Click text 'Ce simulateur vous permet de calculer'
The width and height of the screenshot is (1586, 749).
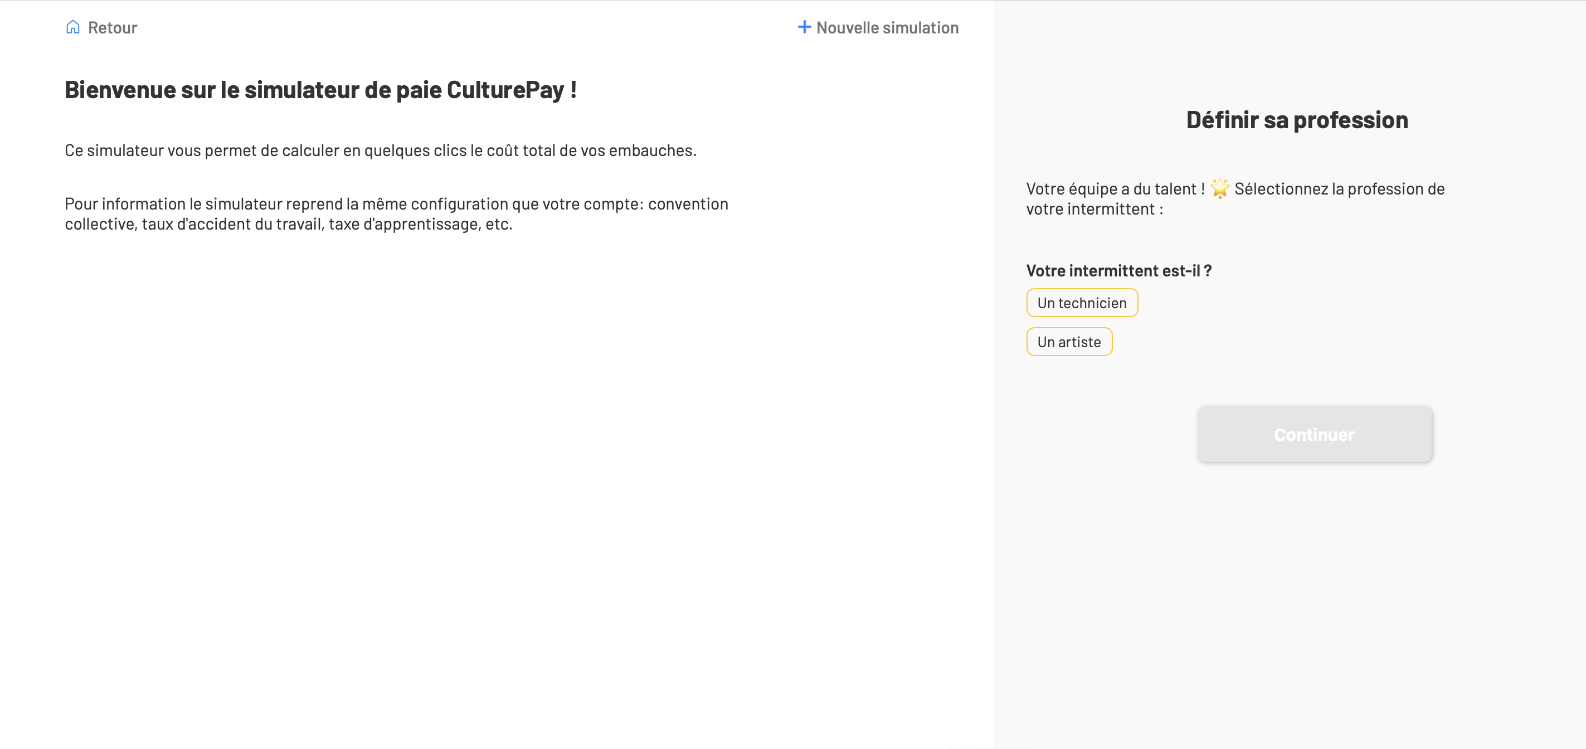point(381,151)
